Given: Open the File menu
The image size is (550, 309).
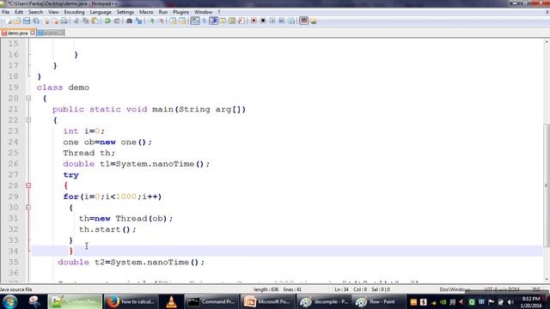Looking at the screenshot, I should pyautogui.click(x=6, y=12).
